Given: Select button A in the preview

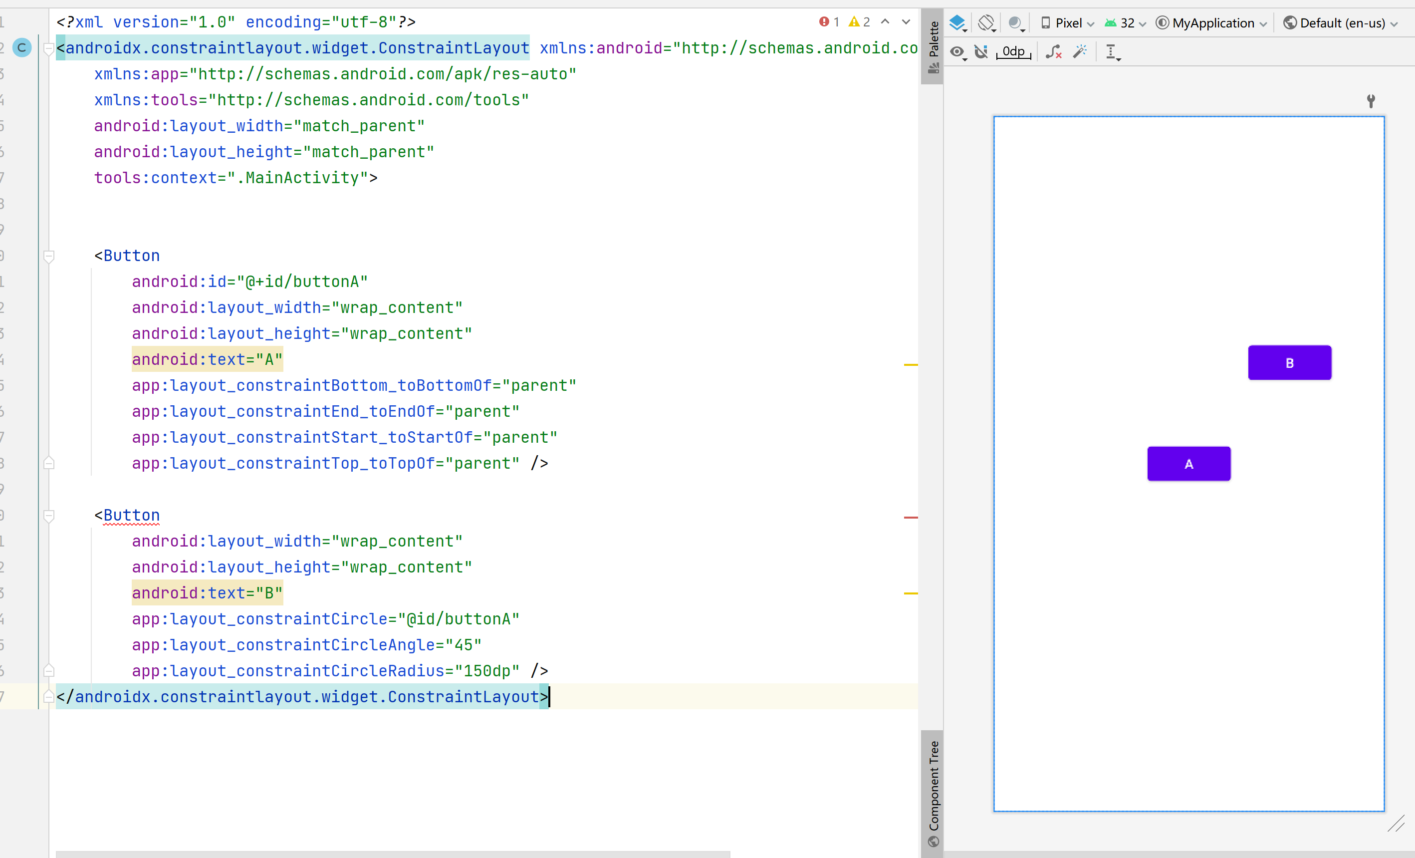Looking at the screenshot, I should click(x=1188, y=464).
